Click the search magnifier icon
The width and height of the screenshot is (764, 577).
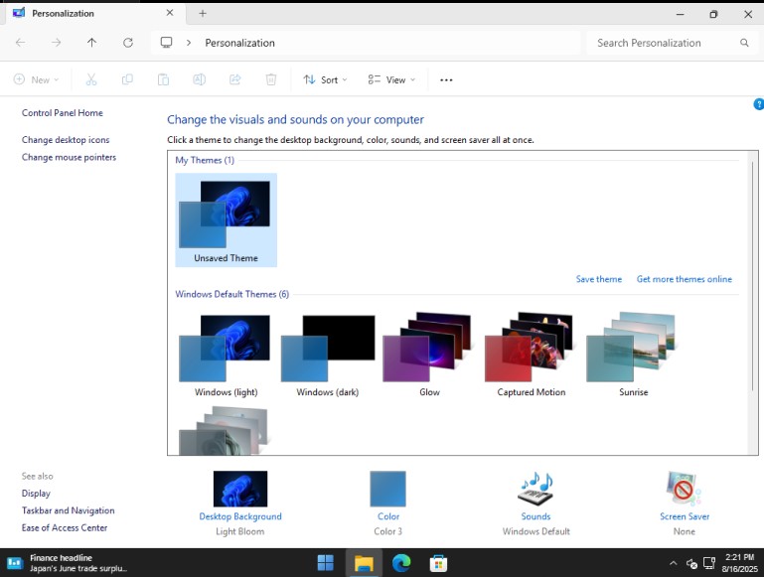[x=744, y=43]
